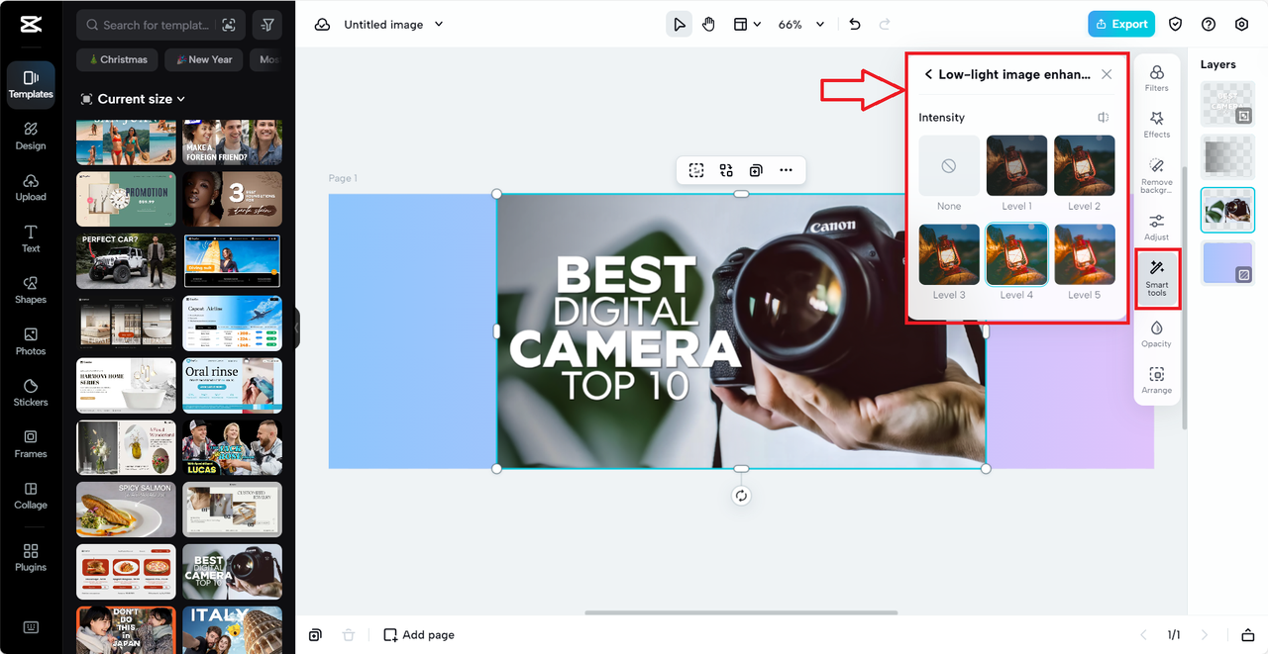Click the duplicate icon in floating toolbar
This screenshot has width=1268, height=654.
click(x=756, y=170)
